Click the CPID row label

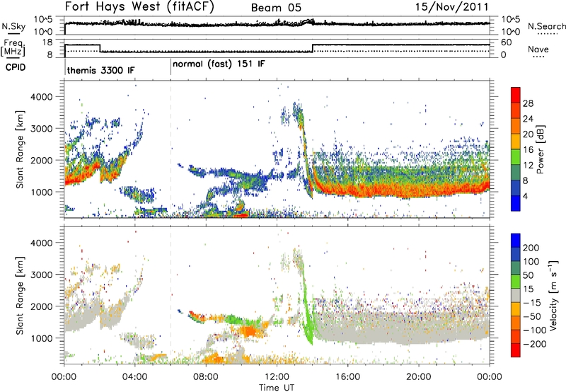point(16,67)
